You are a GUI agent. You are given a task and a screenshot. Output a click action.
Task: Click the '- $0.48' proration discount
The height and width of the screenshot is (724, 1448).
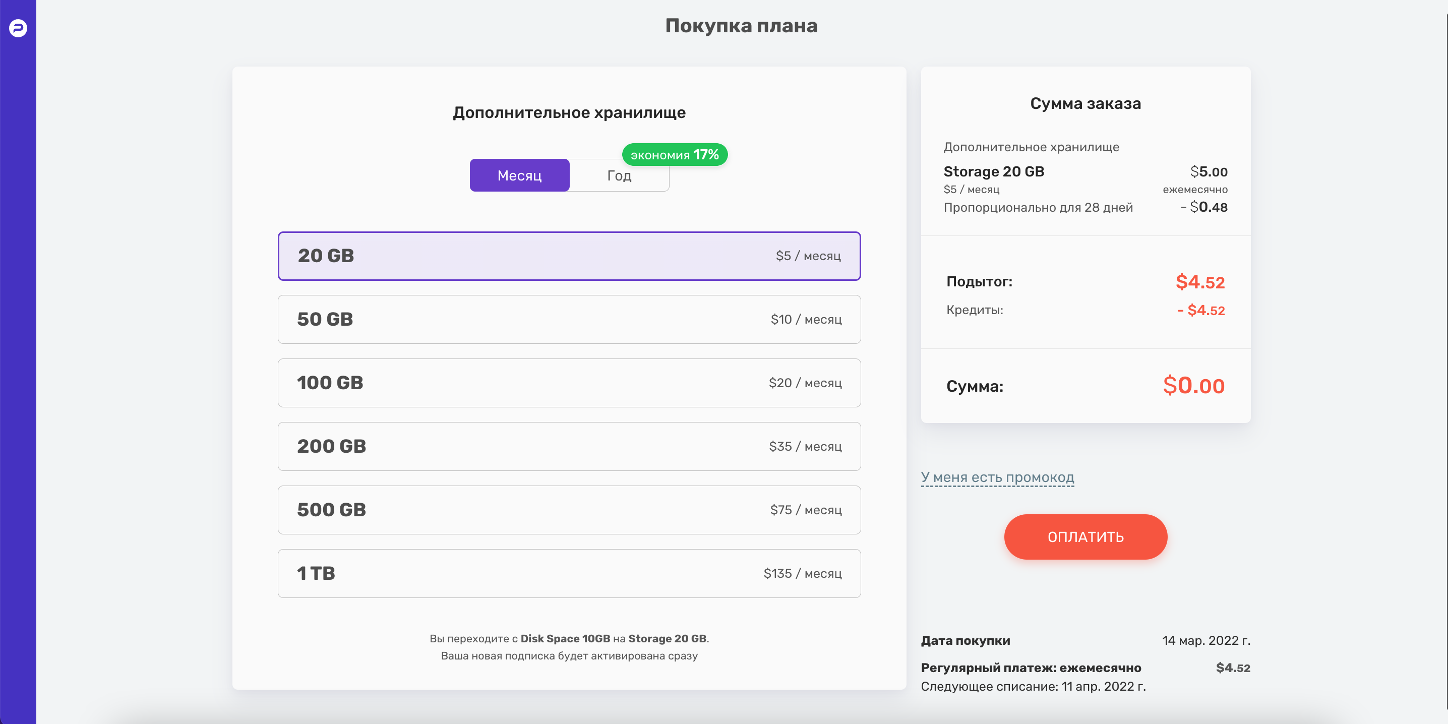pyautogui.click(x=1204, y=207)
